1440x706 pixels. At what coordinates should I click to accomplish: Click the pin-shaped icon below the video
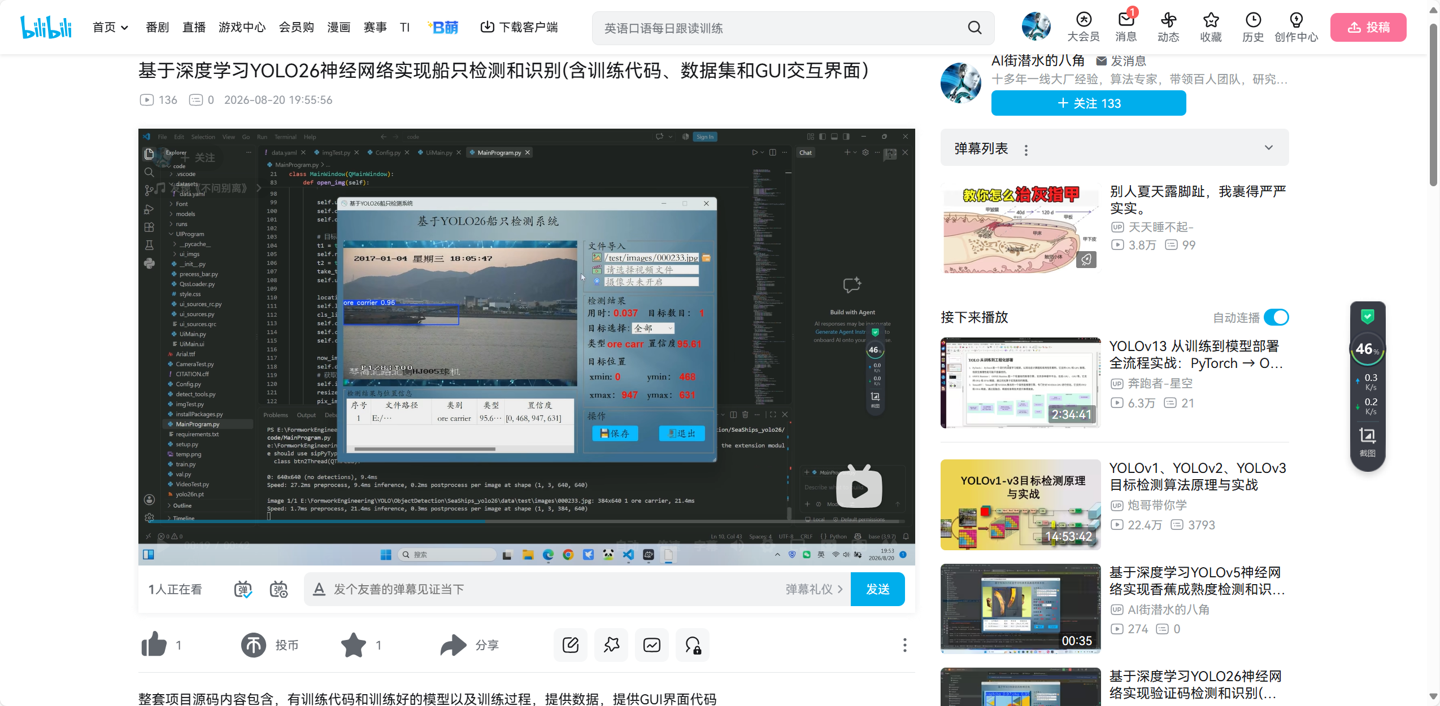[x=611, y=644]
